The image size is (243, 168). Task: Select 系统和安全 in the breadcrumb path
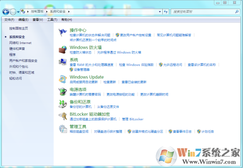click(x=58, y=11)
